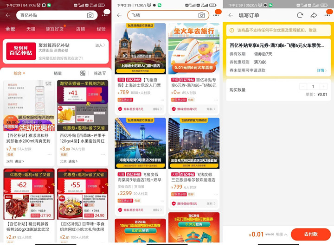Switch to grid layout view icon
Screen dimensions: 334x247
pos(83,73)
